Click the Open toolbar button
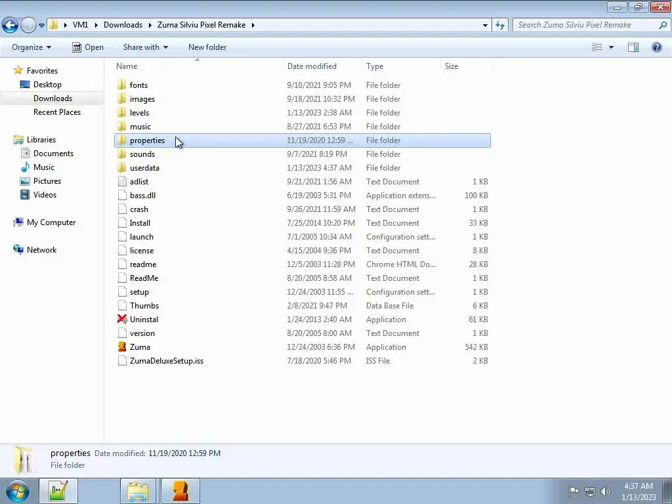This screenshot has height=504, width=672. [x=88, y=47]
